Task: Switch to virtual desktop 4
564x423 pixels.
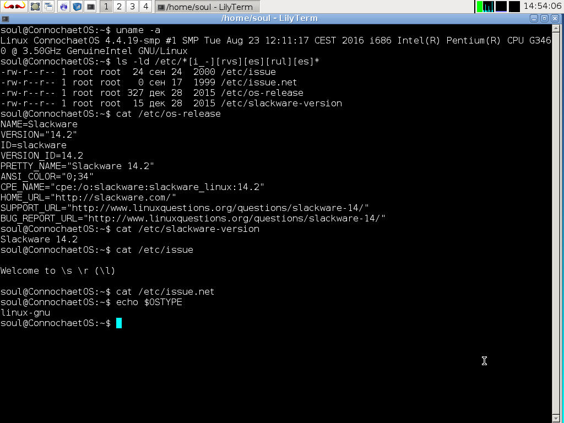Action: point(145,7)
